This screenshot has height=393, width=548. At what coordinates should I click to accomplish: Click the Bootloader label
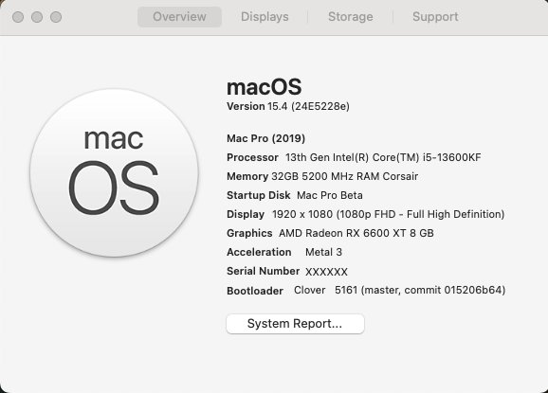tap(255, 291)
